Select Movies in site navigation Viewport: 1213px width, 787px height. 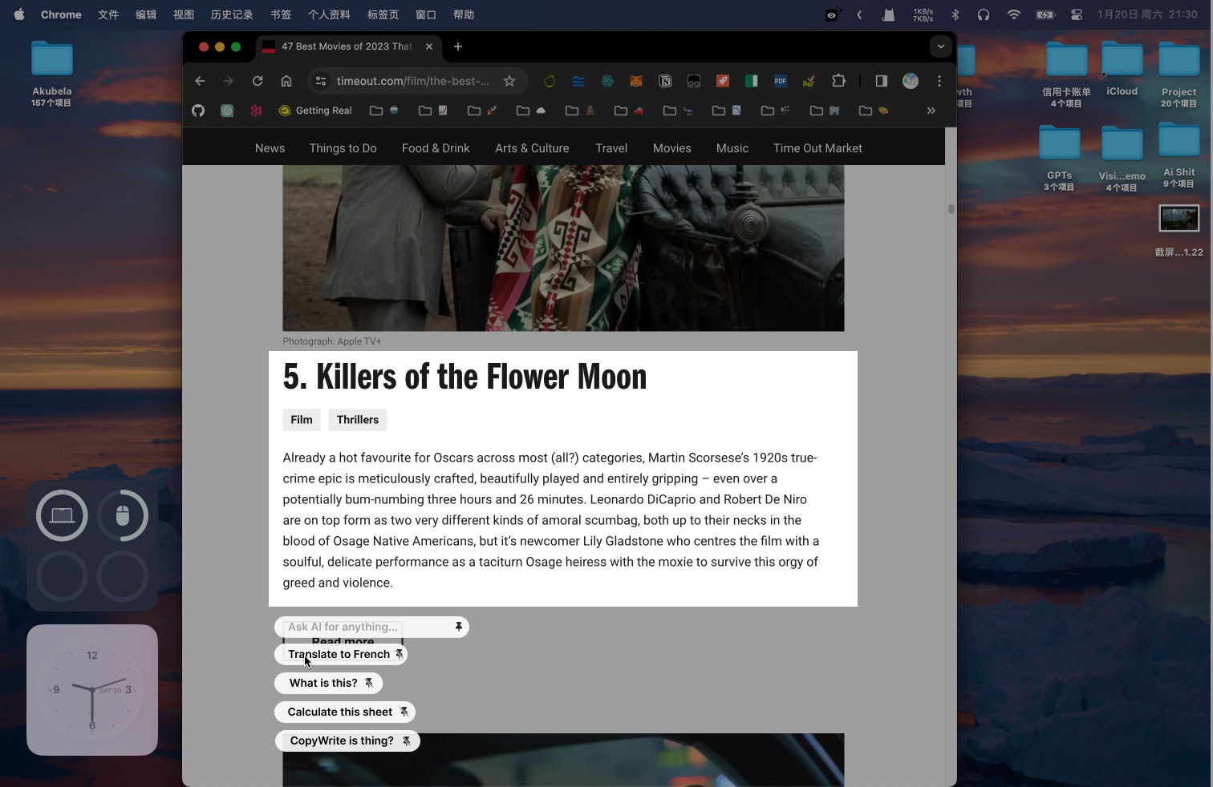click(x=671, y=148)
